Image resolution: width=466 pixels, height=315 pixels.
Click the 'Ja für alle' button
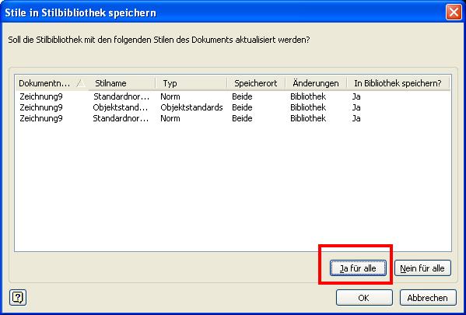click(x=358, y=268)
